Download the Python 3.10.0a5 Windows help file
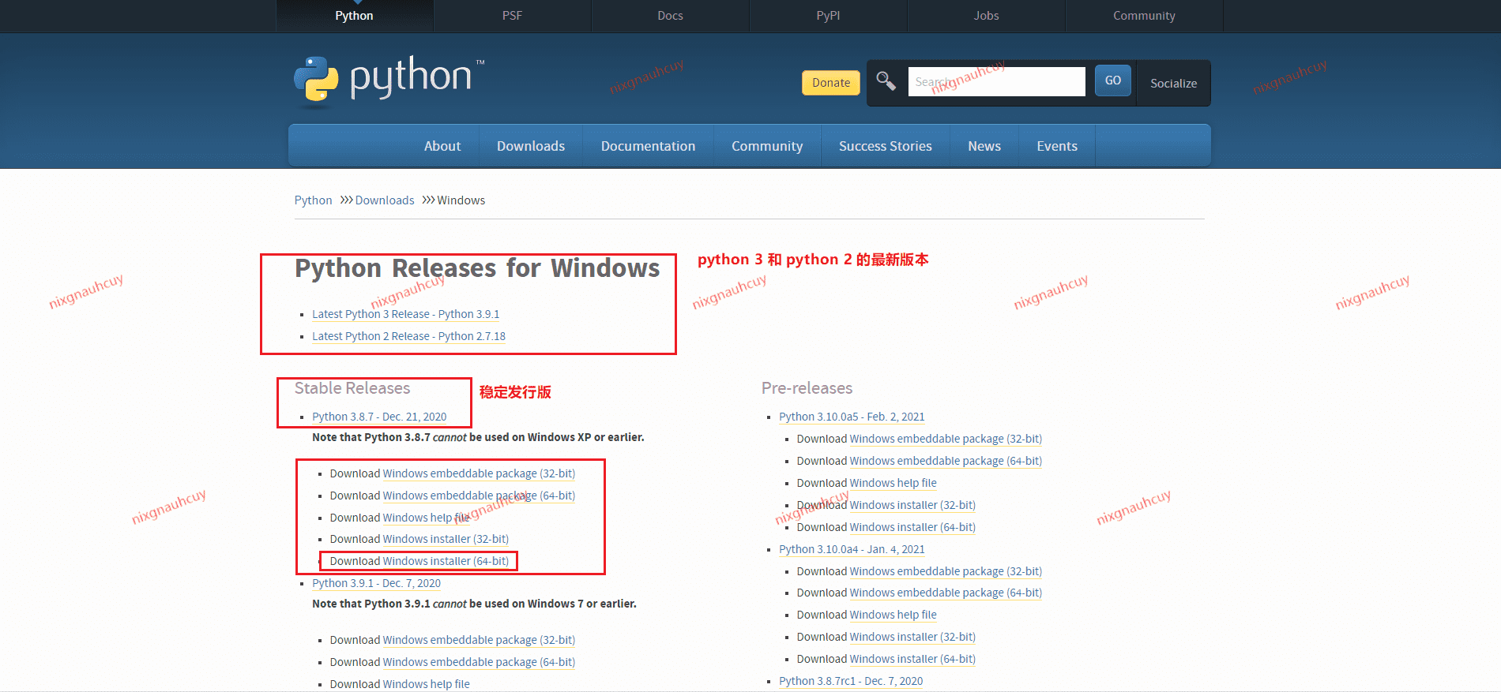The height and width of the screenshot is (692, 1501). pos(893,483)
